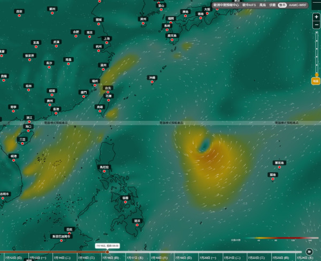Choose the highlighted model pill in selector
Image resolution: width=321 pixels, height=261 pixels.
pos(282,5)
